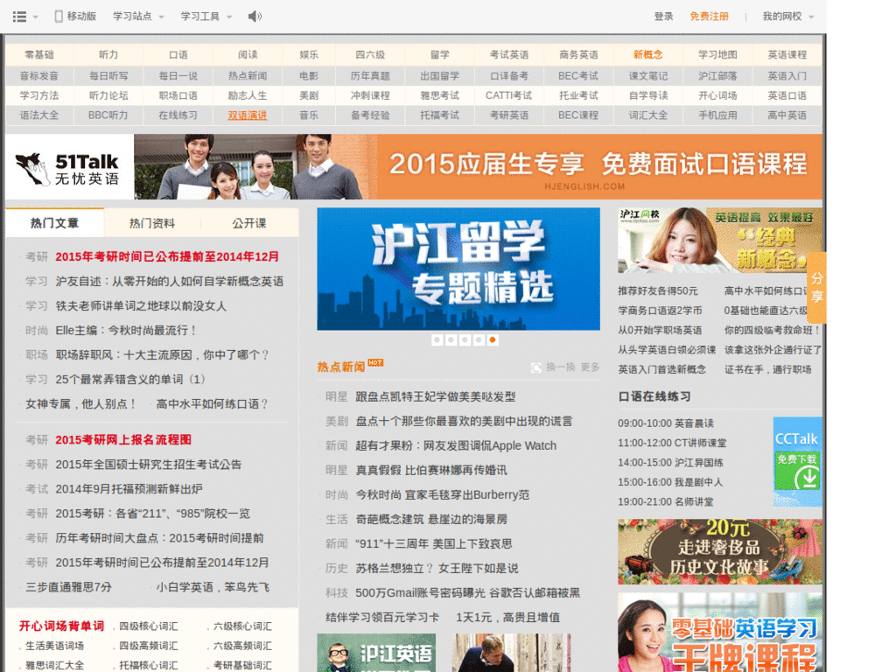Open the CATTI考试 link
Viewport: 896px width, 672px height.
click(x=508, y=95)
